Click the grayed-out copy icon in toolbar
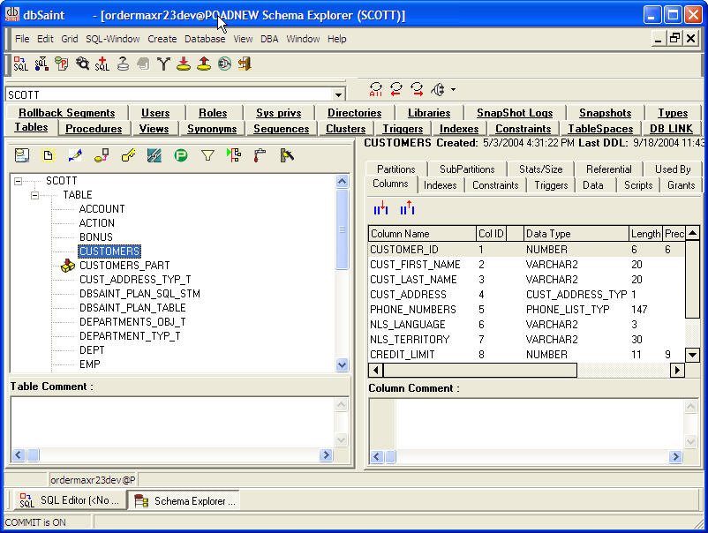 pos(143,64)
